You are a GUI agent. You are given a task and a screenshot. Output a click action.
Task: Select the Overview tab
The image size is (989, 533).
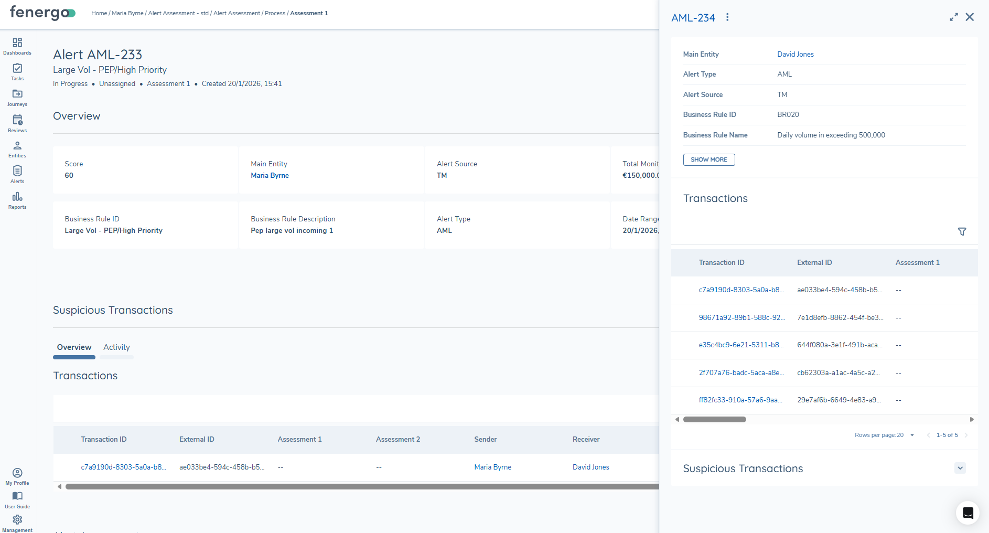point(74,347)
